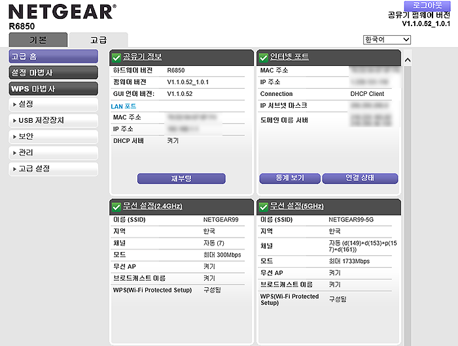Click the 5GHz channel value 자동 (d(149)...
This screenshot has height=346, width=458.
[362, 246]
